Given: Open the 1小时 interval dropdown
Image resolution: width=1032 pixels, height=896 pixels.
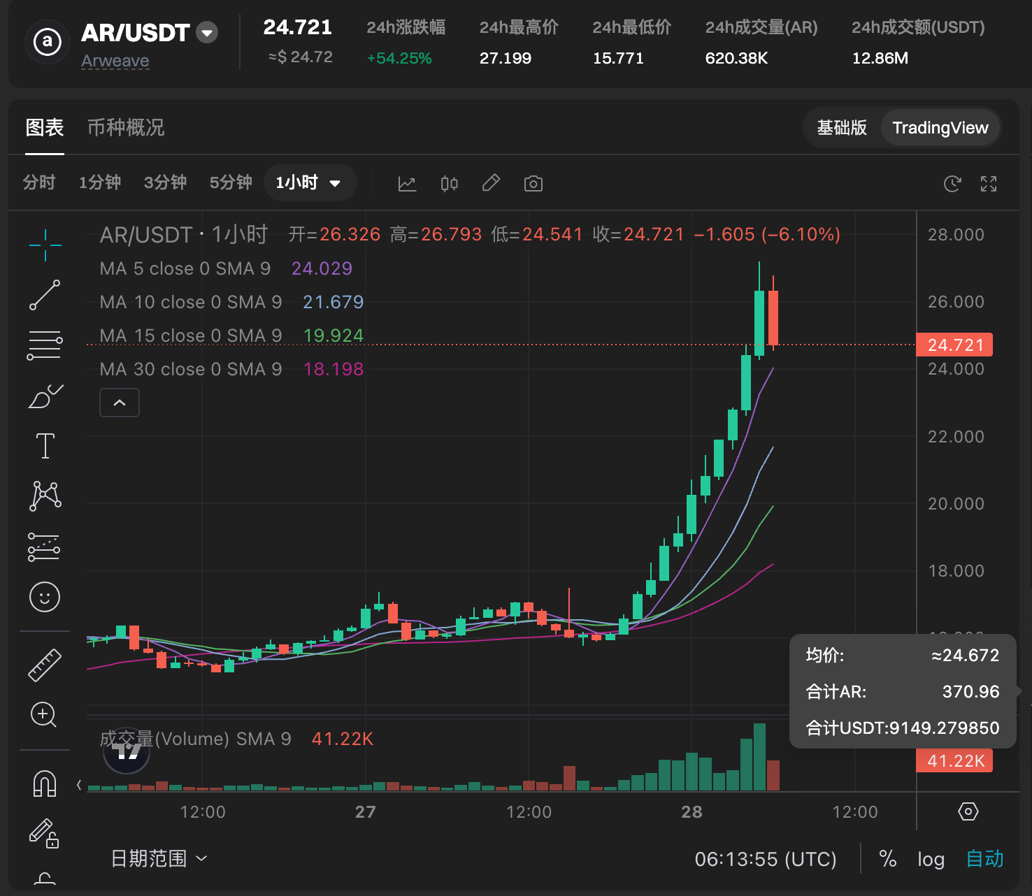Looking at the screenshot, I should coord(309,183).
